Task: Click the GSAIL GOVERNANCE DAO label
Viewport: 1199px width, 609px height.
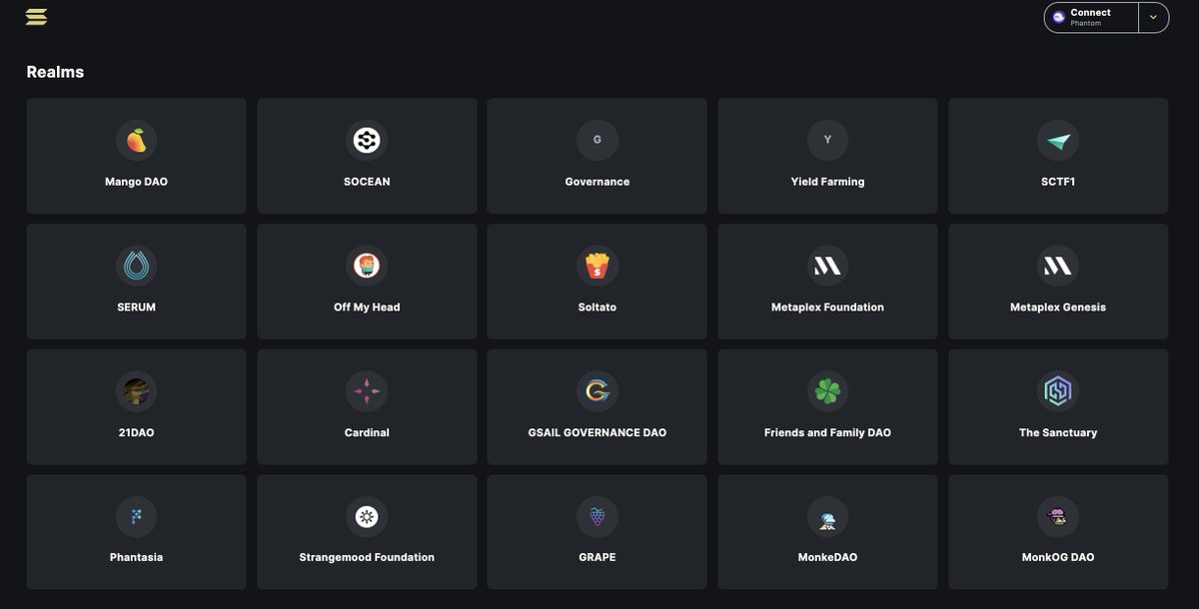Action: 598,433
